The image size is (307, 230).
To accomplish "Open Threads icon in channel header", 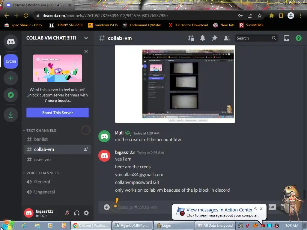I will (191, 38).
